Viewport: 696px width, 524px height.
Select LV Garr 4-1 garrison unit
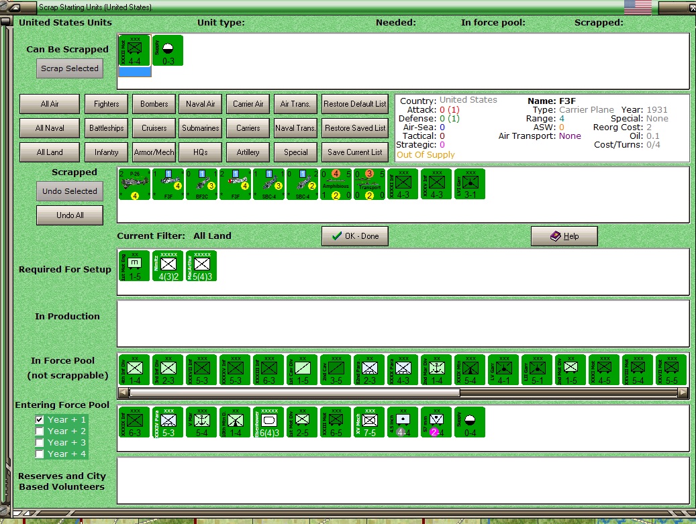click(x=503, y=370)
